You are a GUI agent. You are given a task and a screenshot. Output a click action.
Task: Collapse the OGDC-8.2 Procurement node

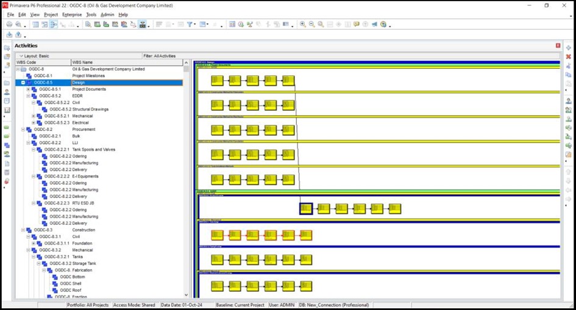(x=23, y=130)
